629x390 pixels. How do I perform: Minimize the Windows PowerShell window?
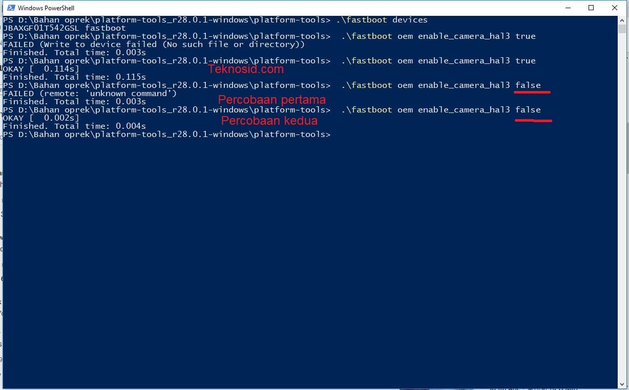[568, 8]
